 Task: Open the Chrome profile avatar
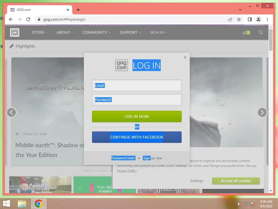click(258, 19)
